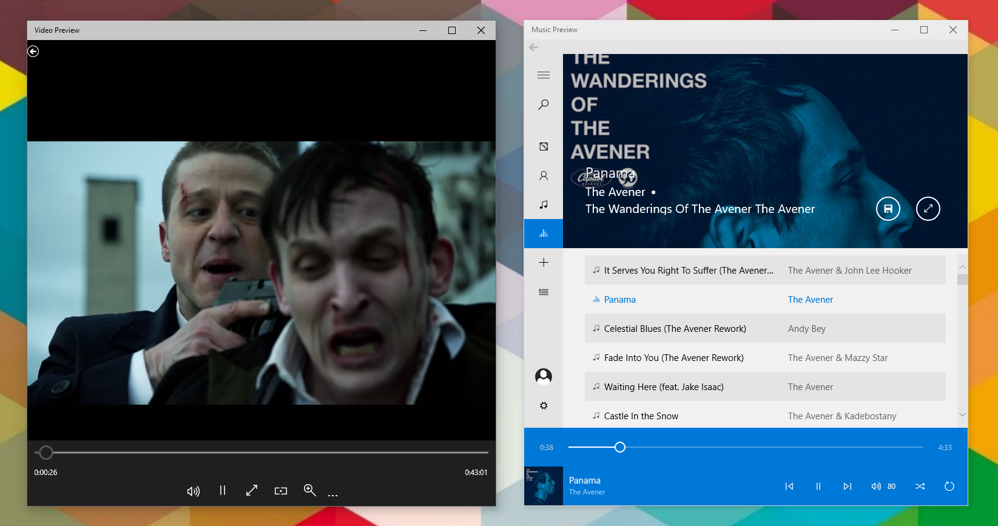Open The Avener & Kadebostany artist

841,416
